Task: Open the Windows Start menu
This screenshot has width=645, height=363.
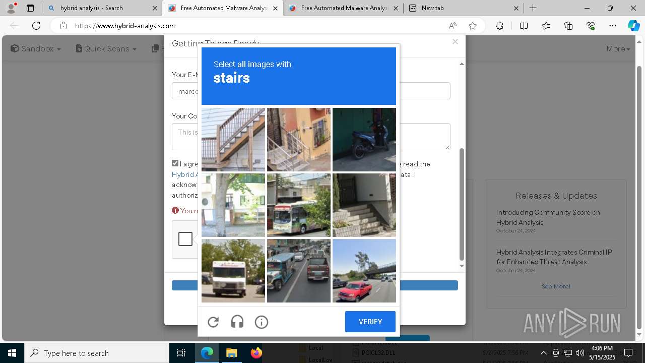Action: click(12, 353)
